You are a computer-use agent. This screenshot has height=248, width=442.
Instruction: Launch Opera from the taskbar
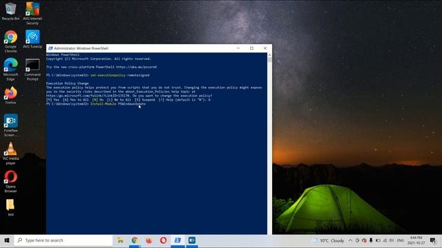coord(164,240)
